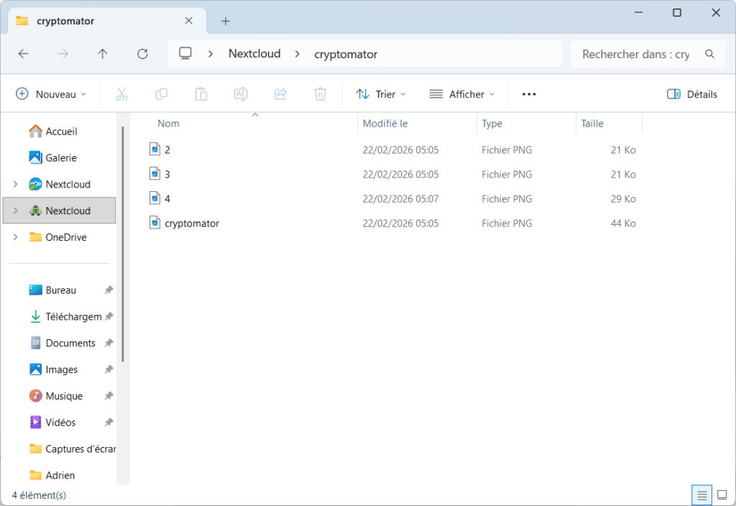Select the Cut icon on the toolbar
This screenshot has height=506, width=736.
pos(121,93)
